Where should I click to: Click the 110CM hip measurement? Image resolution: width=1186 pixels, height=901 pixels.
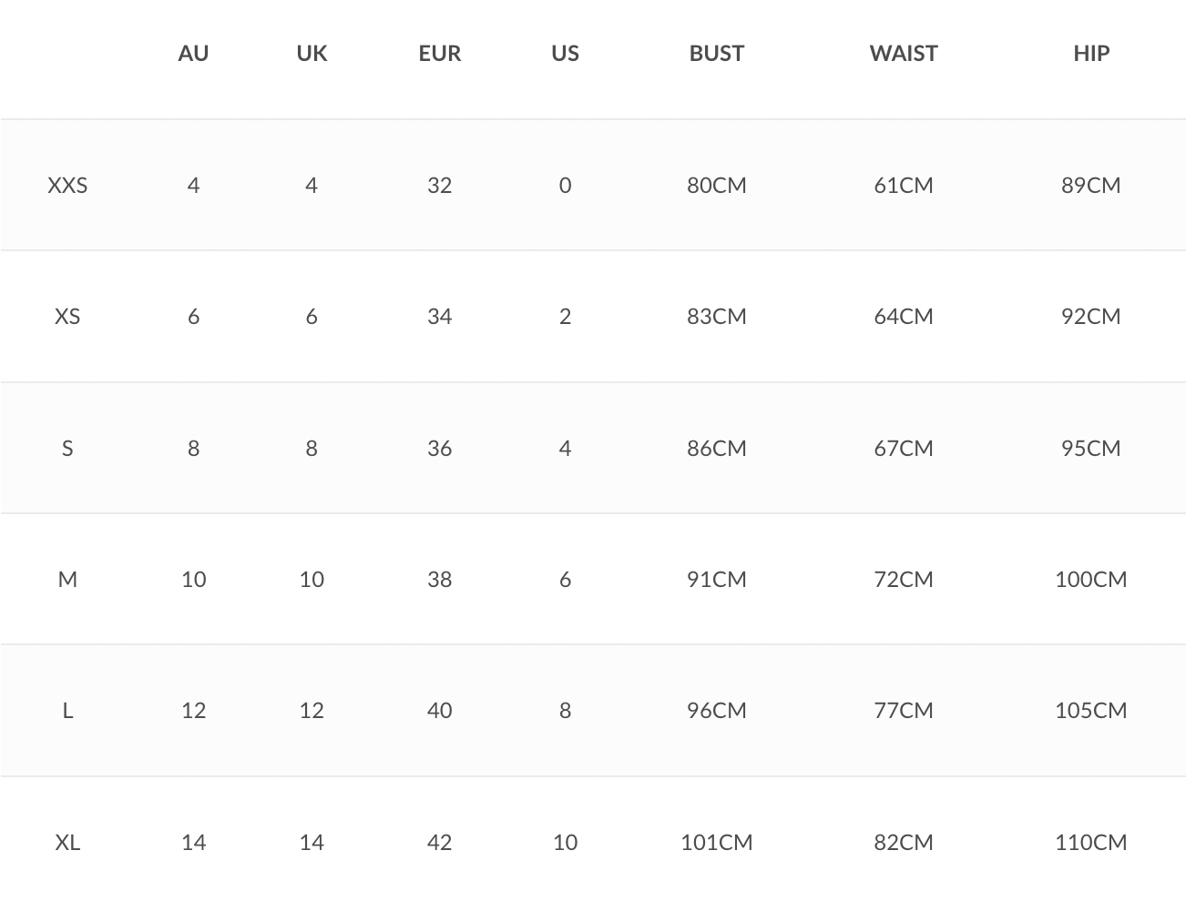point(1090,843)
